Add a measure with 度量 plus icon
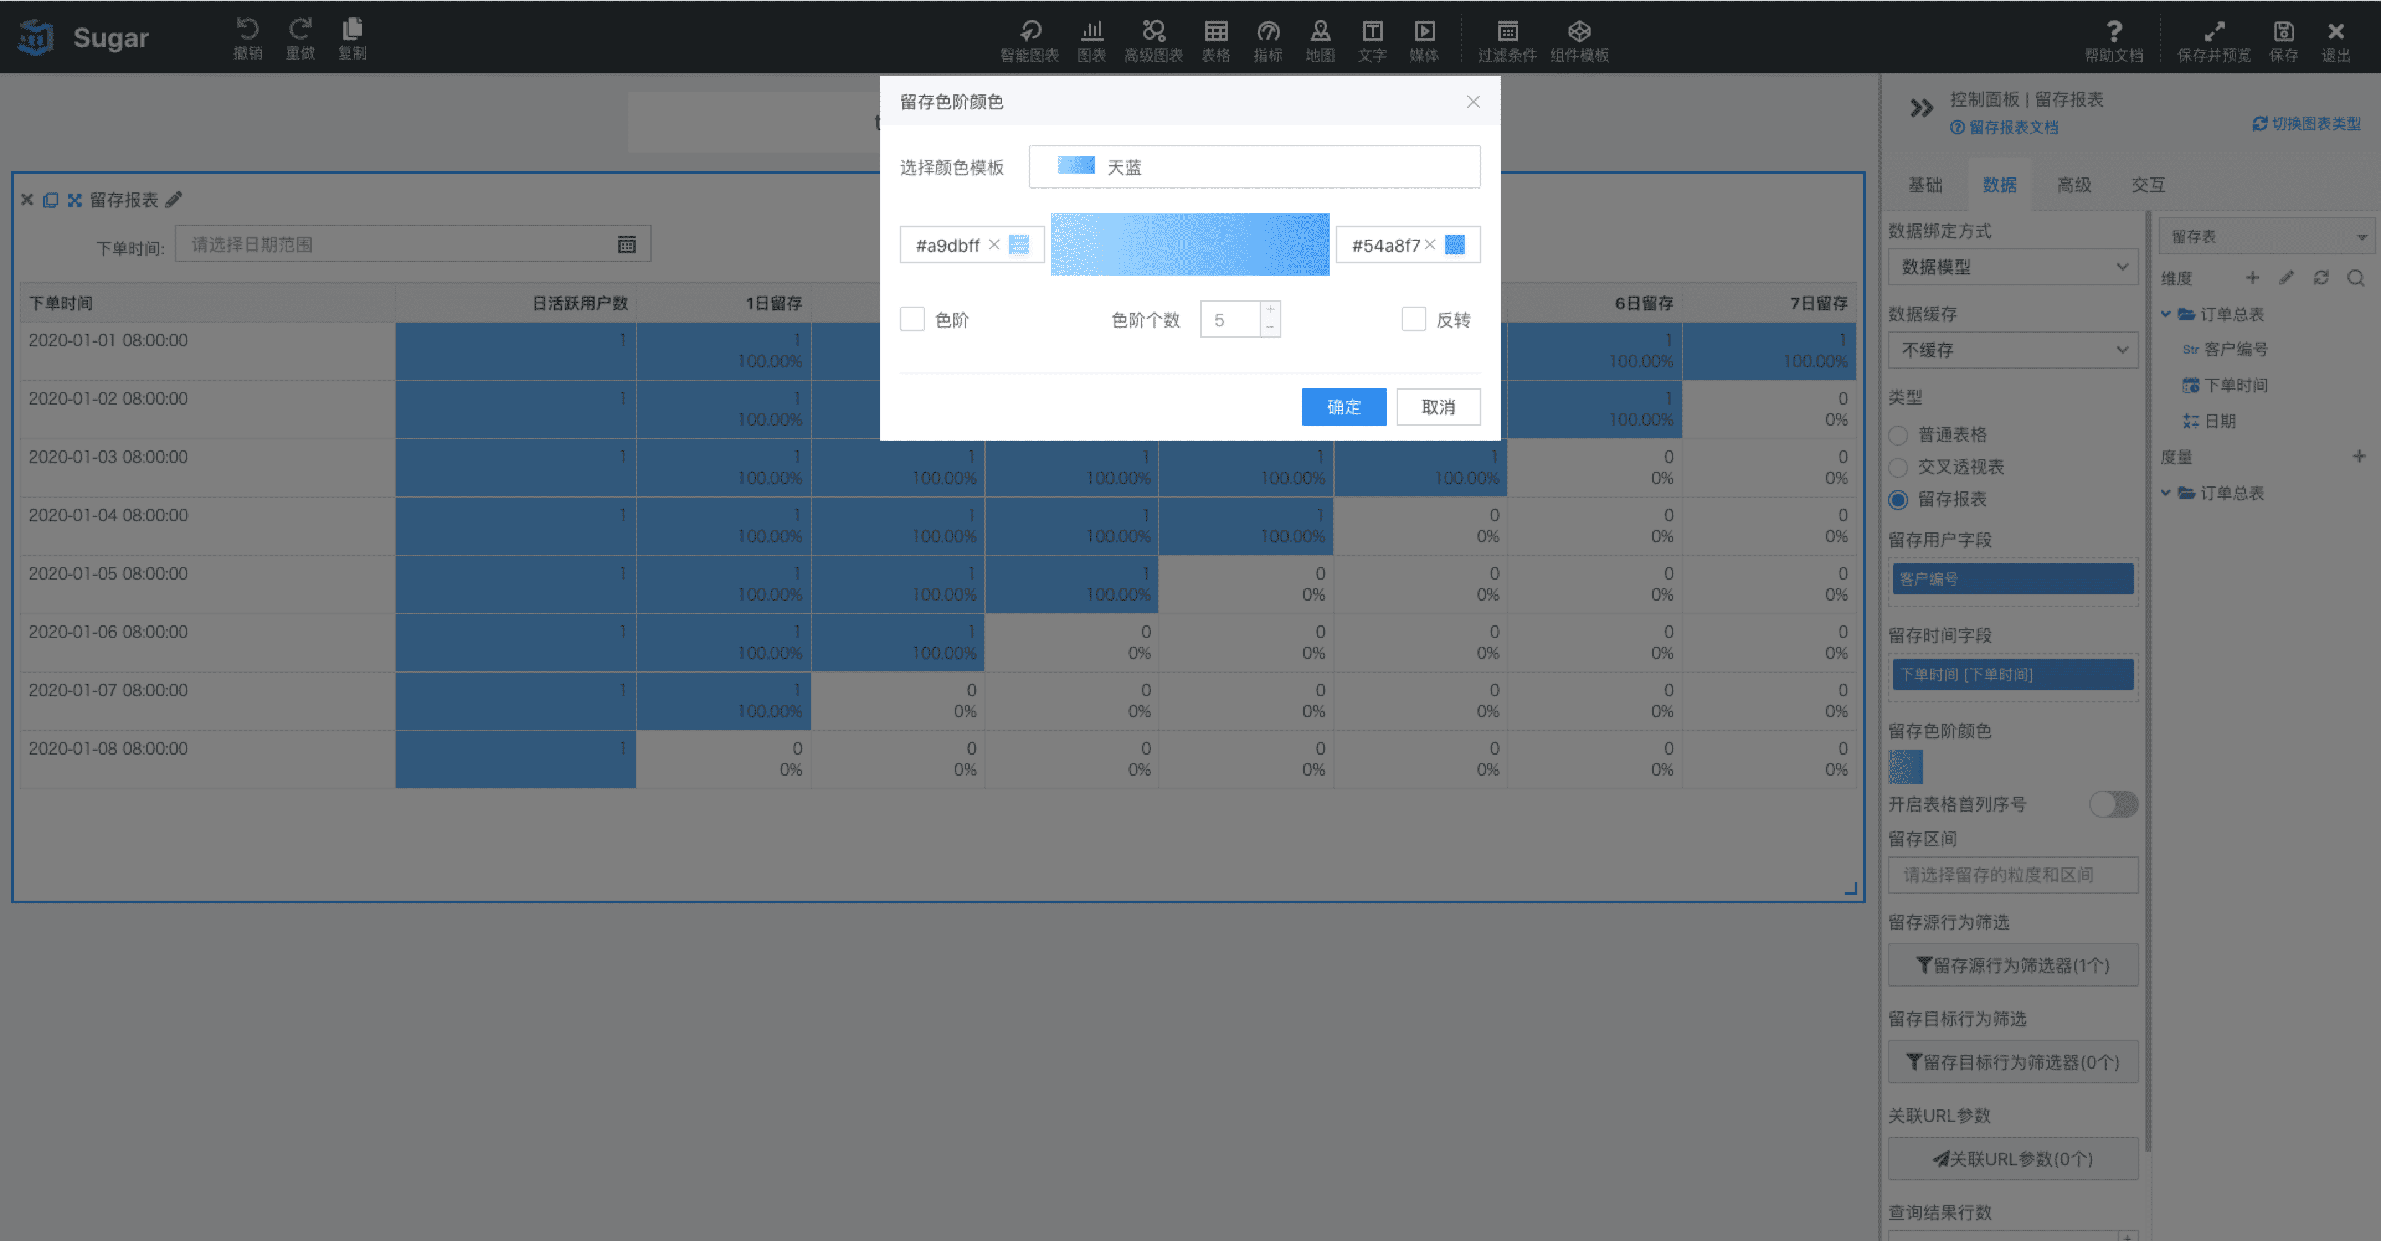 pyautogui.click(x=2359, y=457)
